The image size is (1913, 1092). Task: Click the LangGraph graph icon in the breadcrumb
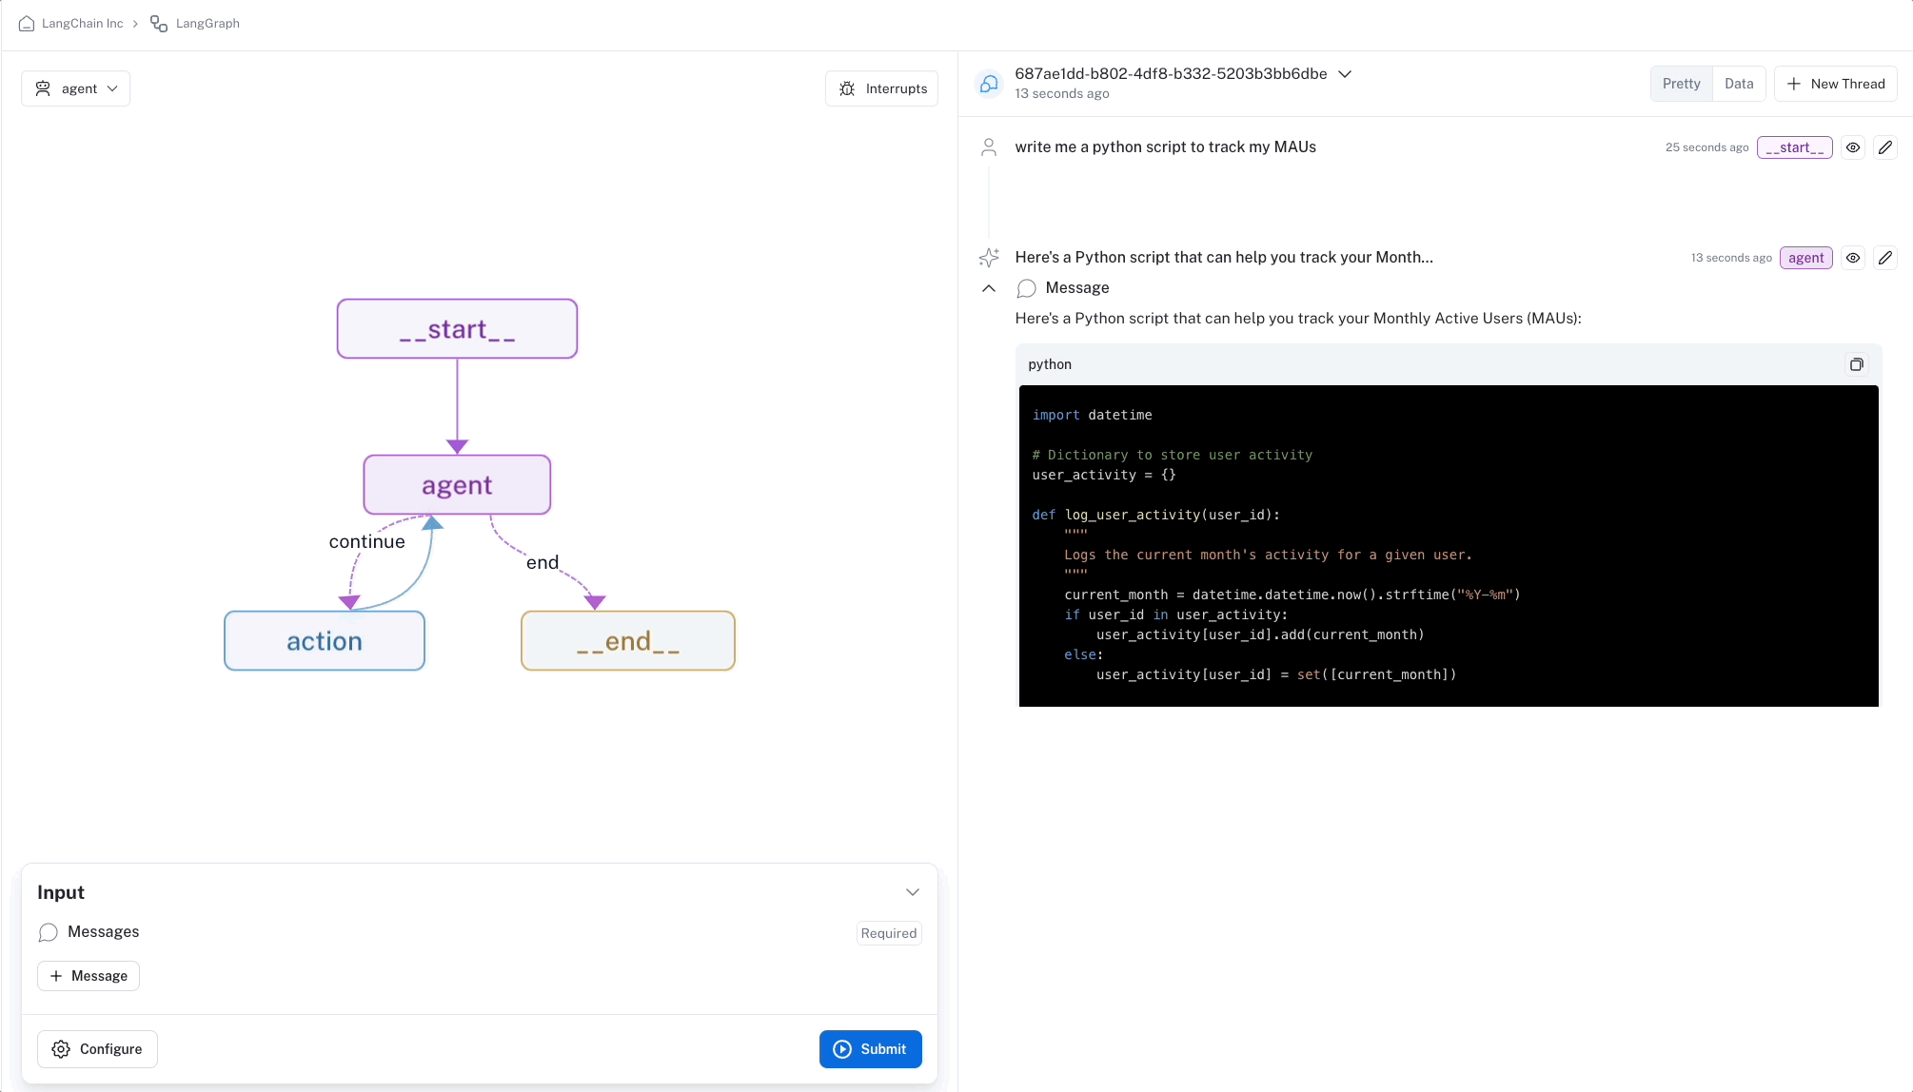157,23
